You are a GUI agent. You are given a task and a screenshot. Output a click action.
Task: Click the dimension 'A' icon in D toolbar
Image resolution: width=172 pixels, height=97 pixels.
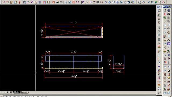coord(159,19)
